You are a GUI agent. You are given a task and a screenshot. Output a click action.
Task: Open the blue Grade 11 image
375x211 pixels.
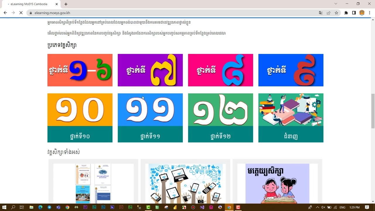tap(150, 110)
